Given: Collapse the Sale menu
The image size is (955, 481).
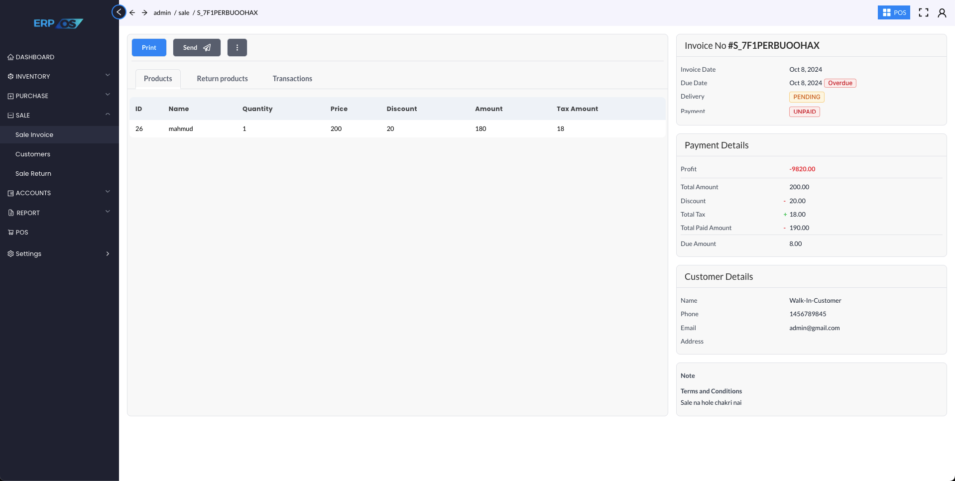Looking at the screenshot, I should coord(22,115).
